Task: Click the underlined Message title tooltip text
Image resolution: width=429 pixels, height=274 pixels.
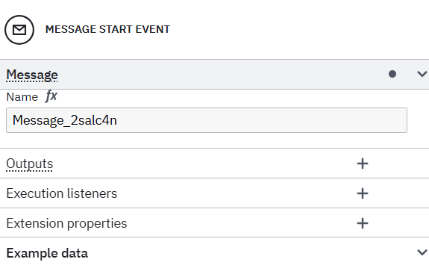Action: click(x=32, y=75)
